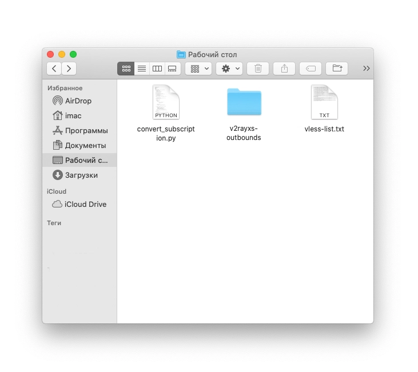Screen dimensions: 418x372
Task: Open Документы in the sidebar
Action: (x=79, y=146)
